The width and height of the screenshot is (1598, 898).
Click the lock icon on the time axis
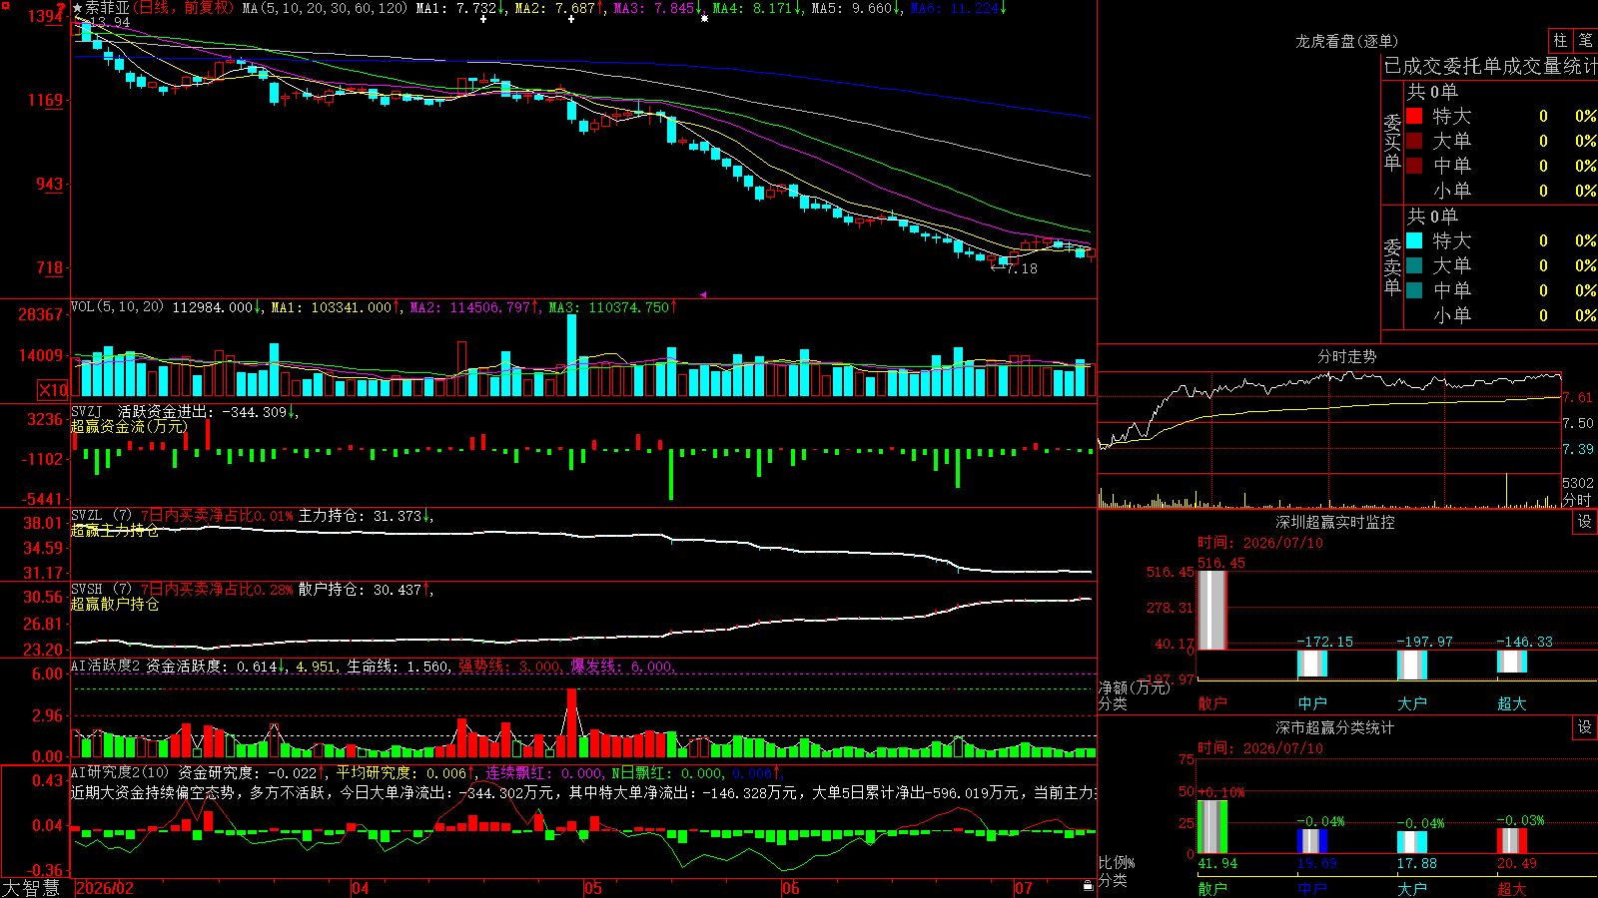click(x=1089, y=886)
